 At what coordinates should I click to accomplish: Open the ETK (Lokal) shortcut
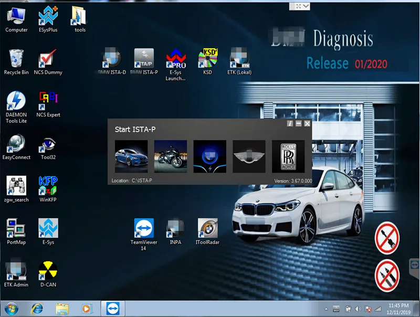click(x=239, y=61)
